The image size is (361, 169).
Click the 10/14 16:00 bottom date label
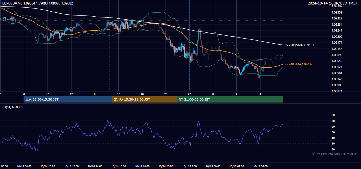119,166
